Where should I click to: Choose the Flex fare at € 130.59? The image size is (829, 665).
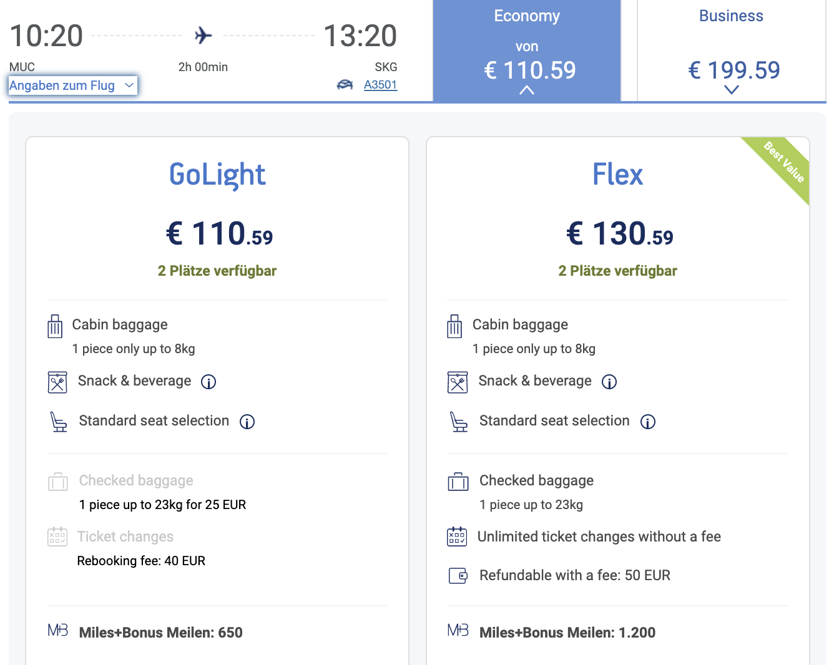coord(619,233)
